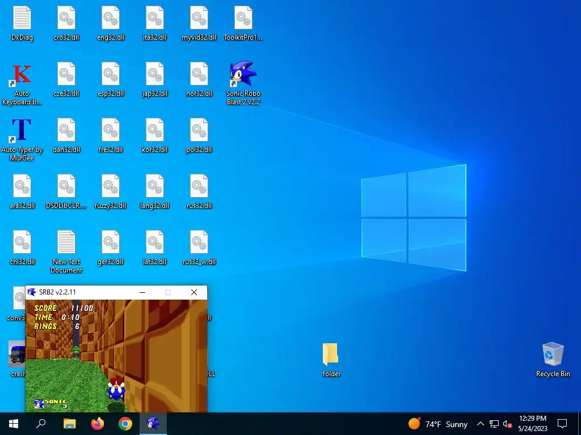The height and width of the screenshot is (435, 581).
Task: Select the nor32.dll file icon
Action: (x=199, y=74)
